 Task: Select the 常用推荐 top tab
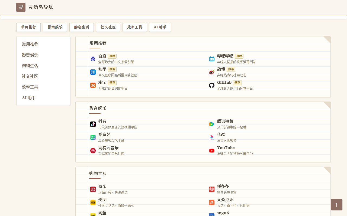tap(28, 27)
